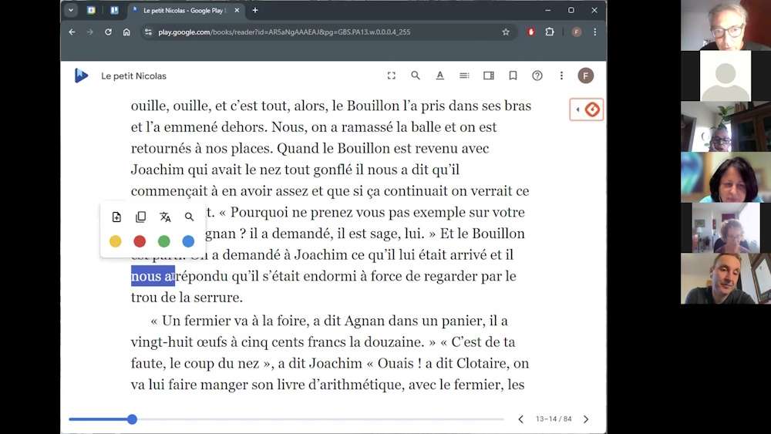This screenshot has height=434, width=771.
Task: Open the reader more options menu
Action: (561, 76)
